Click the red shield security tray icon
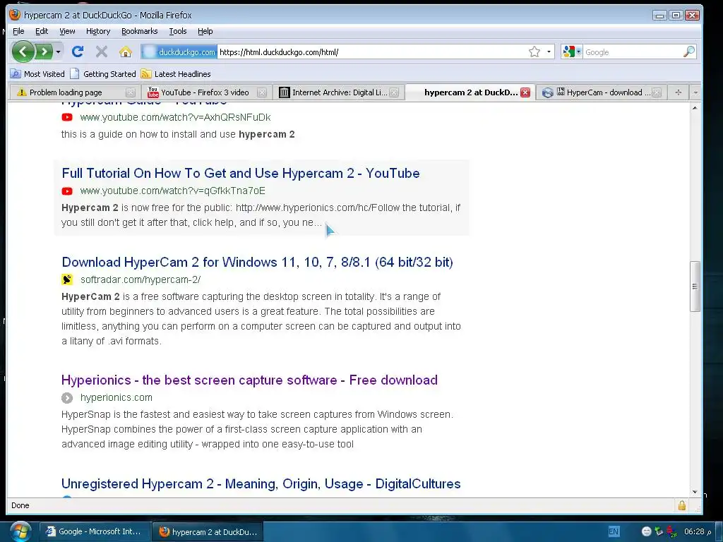The width and height of the screenshot is (723, 542). [x=672, y=532]
